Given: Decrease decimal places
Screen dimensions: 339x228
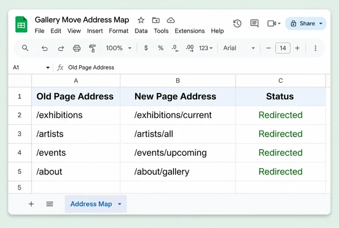Looking at the screenshot, I should [x=175, y=48].
